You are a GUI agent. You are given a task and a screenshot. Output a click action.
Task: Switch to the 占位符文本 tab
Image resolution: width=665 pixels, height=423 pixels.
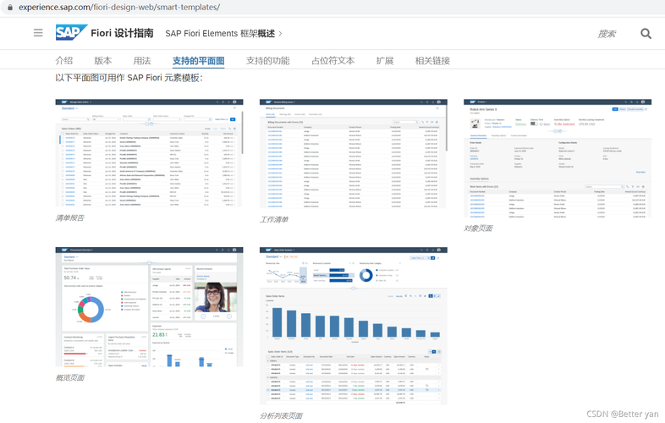pos(333,61)
